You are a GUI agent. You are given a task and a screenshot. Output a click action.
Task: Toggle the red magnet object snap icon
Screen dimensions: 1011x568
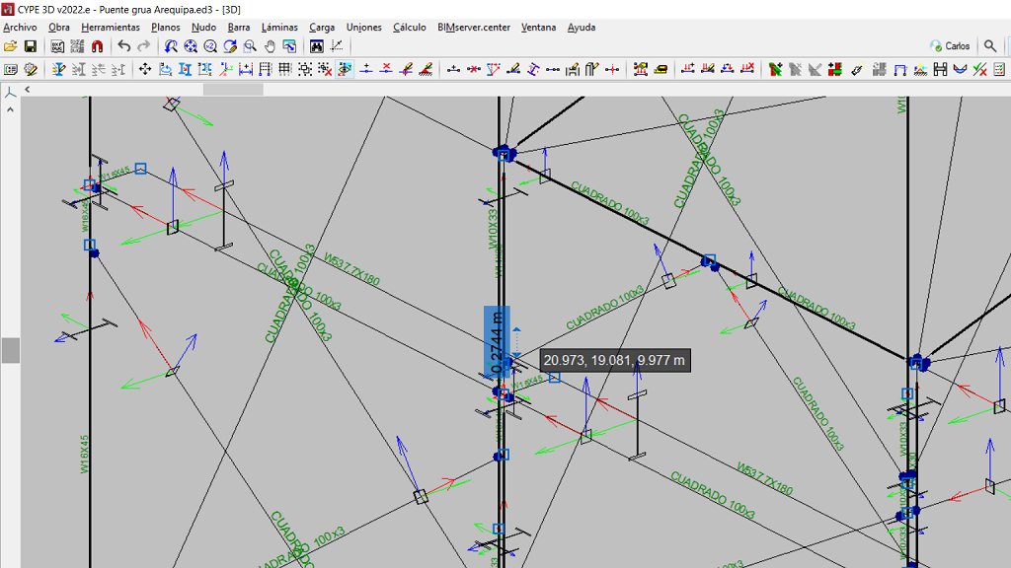97,46
